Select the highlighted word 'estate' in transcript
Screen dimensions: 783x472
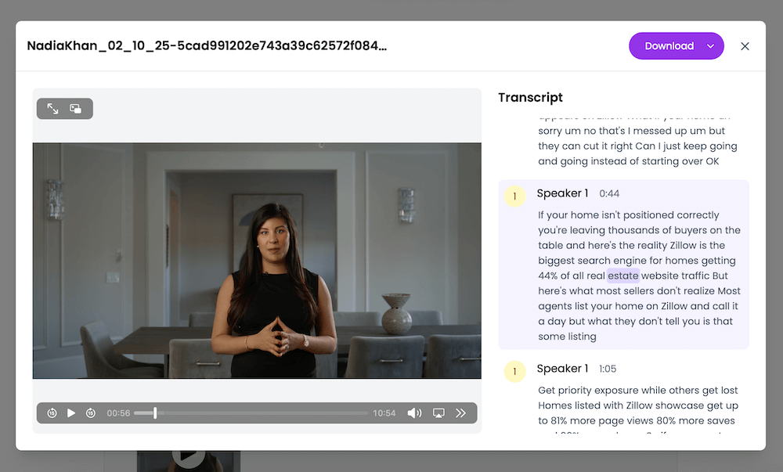[x=623, y=276]
